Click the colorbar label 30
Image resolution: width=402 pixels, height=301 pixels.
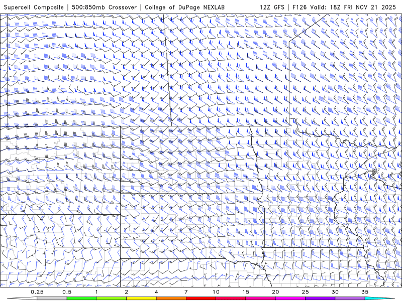point(335,292)
